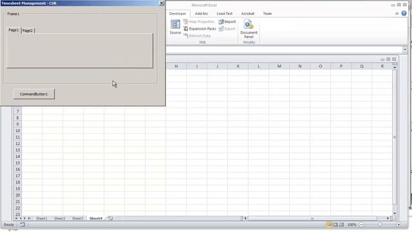The image size is (412, 232).
Task: Open Excel Help question mark icon
Action: pyautogui.click(x=404, y=14)
